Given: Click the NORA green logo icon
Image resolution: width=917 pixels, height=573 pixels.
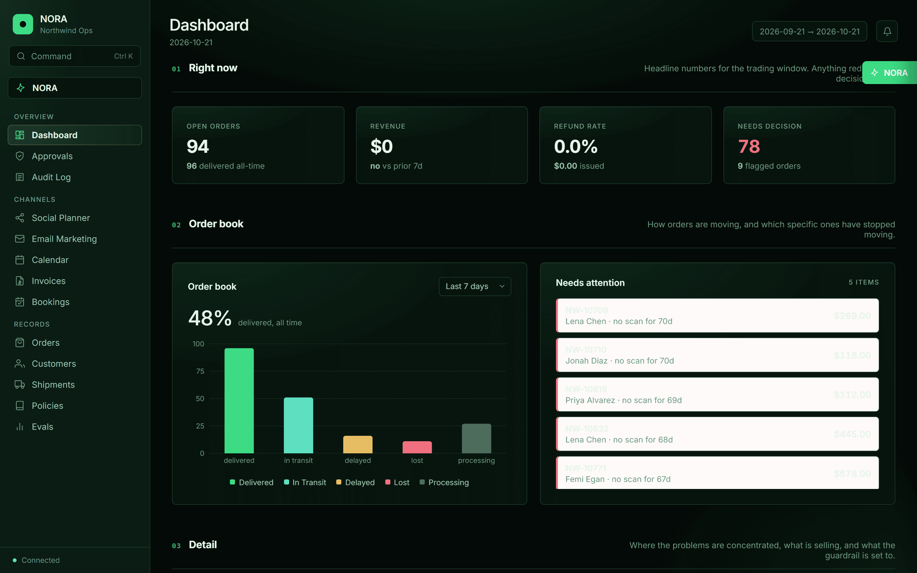Looking at the screenshot, I should click(x=23, y=24).
